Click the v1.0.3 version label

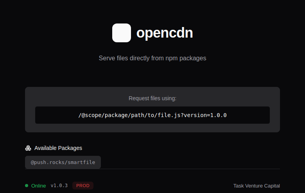pyautogui.click(x=59, y=186)
